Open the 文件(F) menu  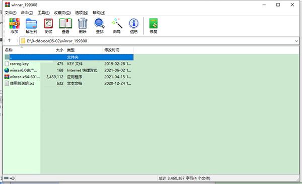(x=11, y=13)
